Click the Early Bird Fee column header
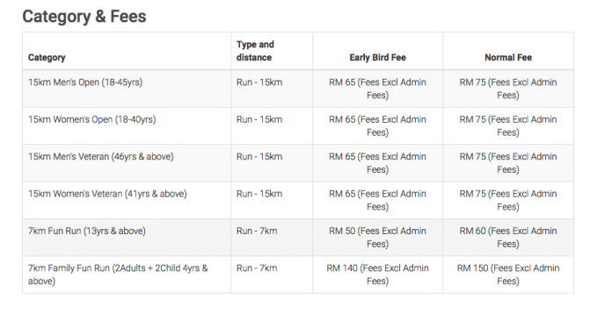This screenshot has width=612, height=328. [377, 58]
